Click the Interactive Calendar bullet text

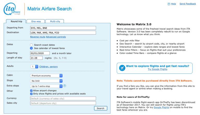coord(152,47)
